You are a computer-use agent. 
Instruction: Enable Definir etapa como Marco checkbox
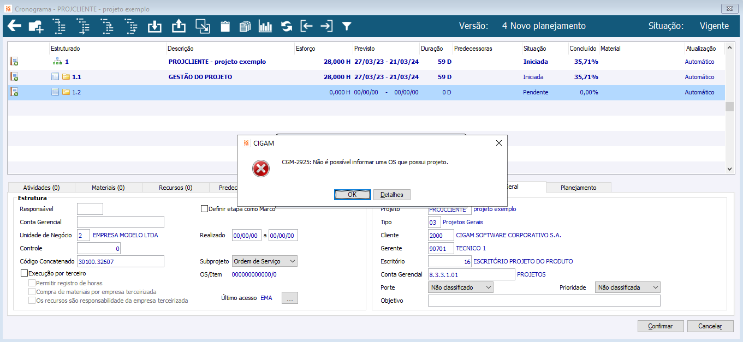tap(205, 208)
